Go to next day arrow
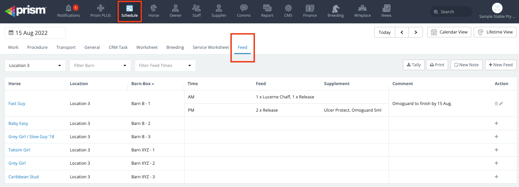519x187 pixels. click(416, 32)
